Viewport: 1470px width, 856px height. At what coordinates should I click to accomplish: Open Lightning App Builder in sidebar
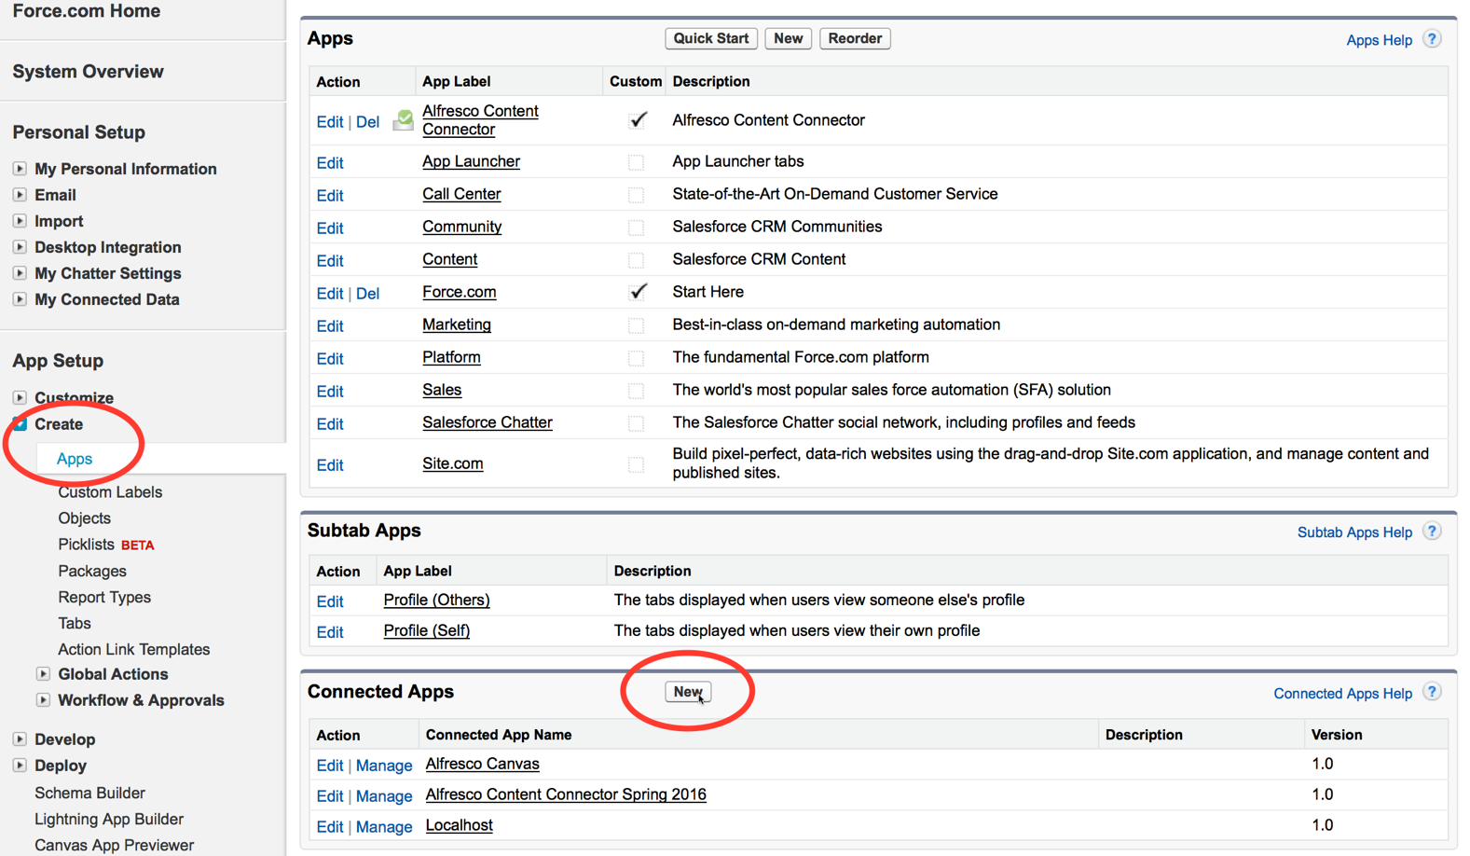tap(109, 819)
